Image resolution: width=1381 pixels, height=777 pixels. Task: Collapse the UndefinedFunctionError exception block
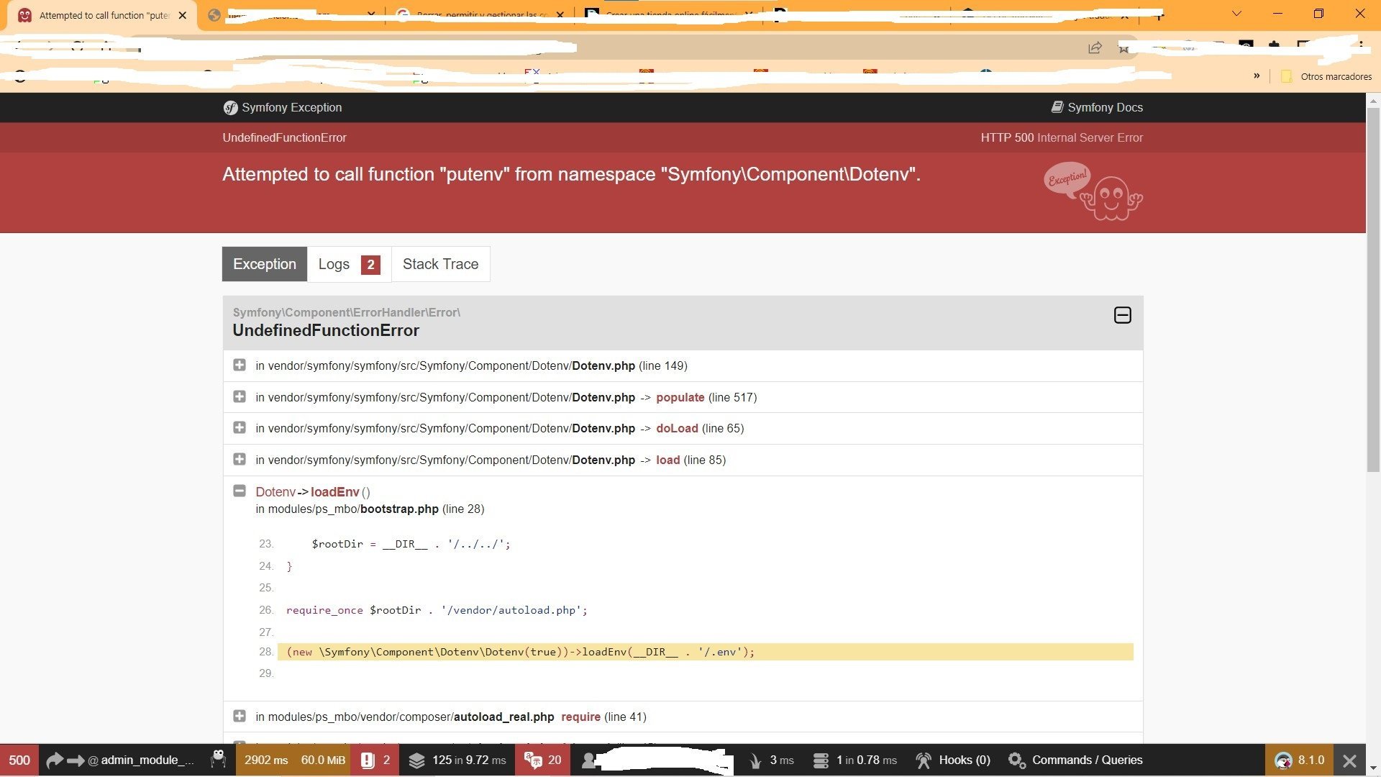(1122, 315)
